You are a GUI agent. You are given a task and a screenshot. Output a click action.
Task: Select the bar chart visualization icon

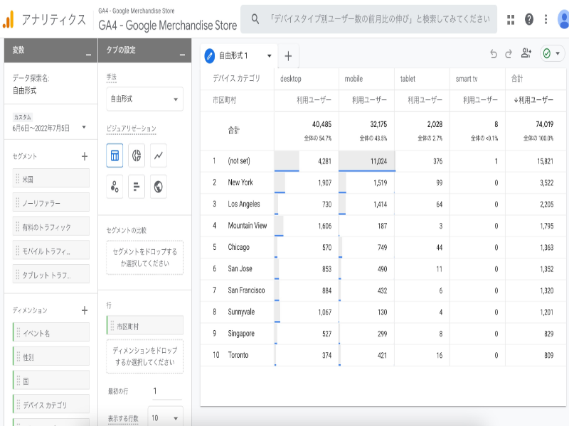137,187
